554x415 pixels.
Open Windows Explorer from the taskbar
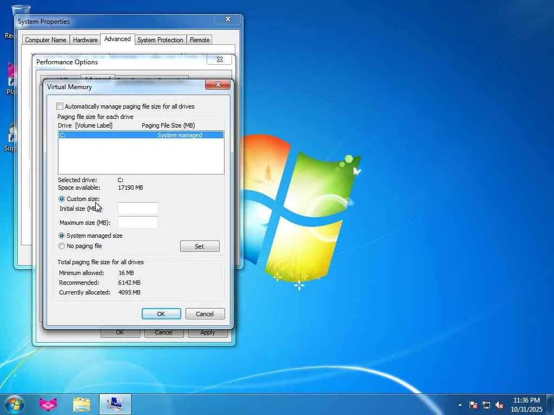click(x=82, y=405)
